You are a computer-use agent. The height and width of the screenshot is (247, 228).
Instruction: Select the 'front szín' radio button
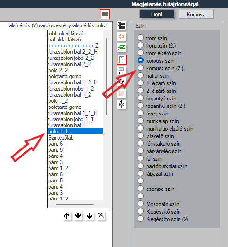[140, 38]
